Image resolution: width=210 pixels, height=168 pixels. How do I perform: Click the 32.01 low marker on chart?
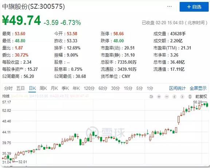23,162
